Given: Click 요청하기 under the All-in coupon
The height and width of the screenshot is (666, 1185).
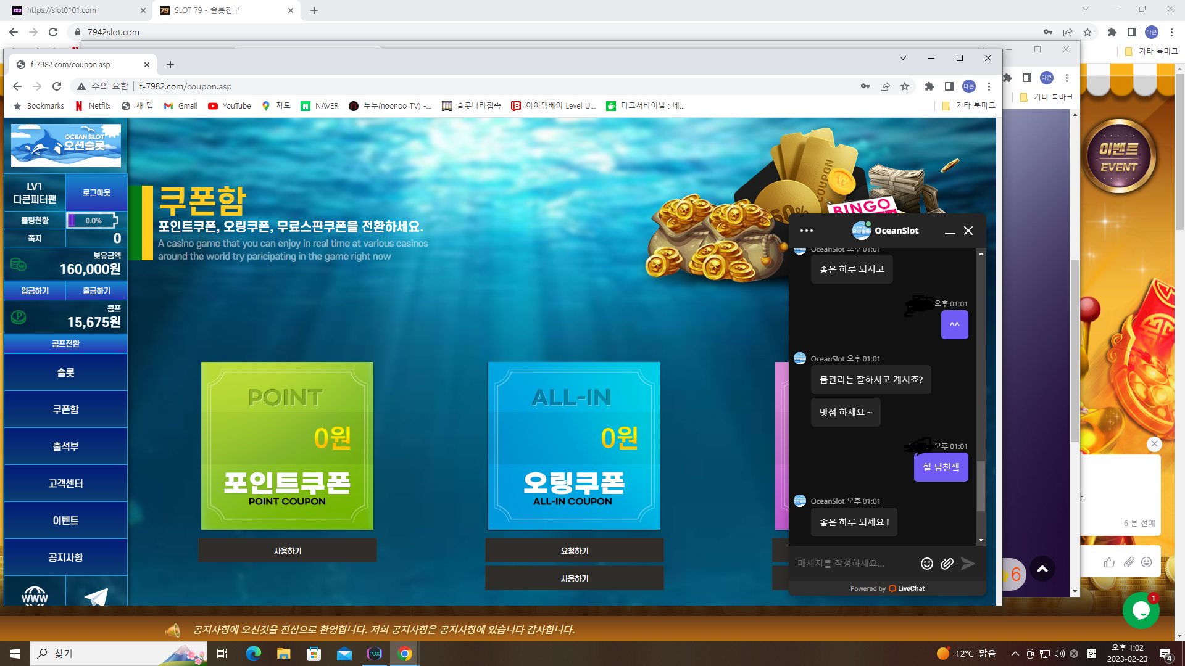Looking at the screenshot, I should point(575,551).
